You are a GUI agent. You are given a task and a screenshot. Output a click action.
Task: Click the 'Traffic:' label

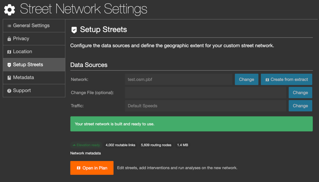77,105
